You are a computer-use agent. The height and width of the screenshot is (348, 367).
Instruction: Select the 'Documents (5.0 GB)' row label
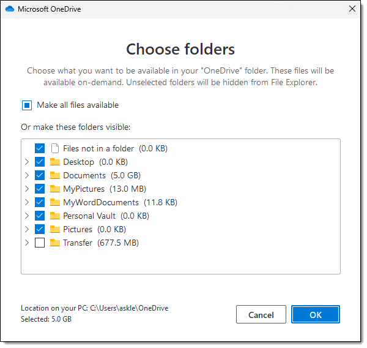pyautogui.click(x=102, y=175)
